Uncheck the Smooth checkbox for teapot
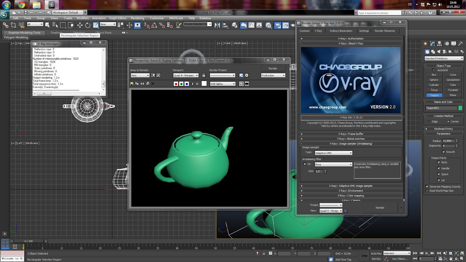 pos(444,152)
